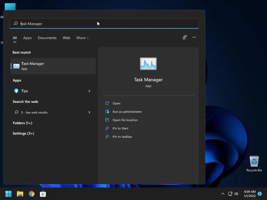Click the Pin to Start pin icon
Image resolution: width=267 pixels, height=200 pixels.
(x=107, y=128)
